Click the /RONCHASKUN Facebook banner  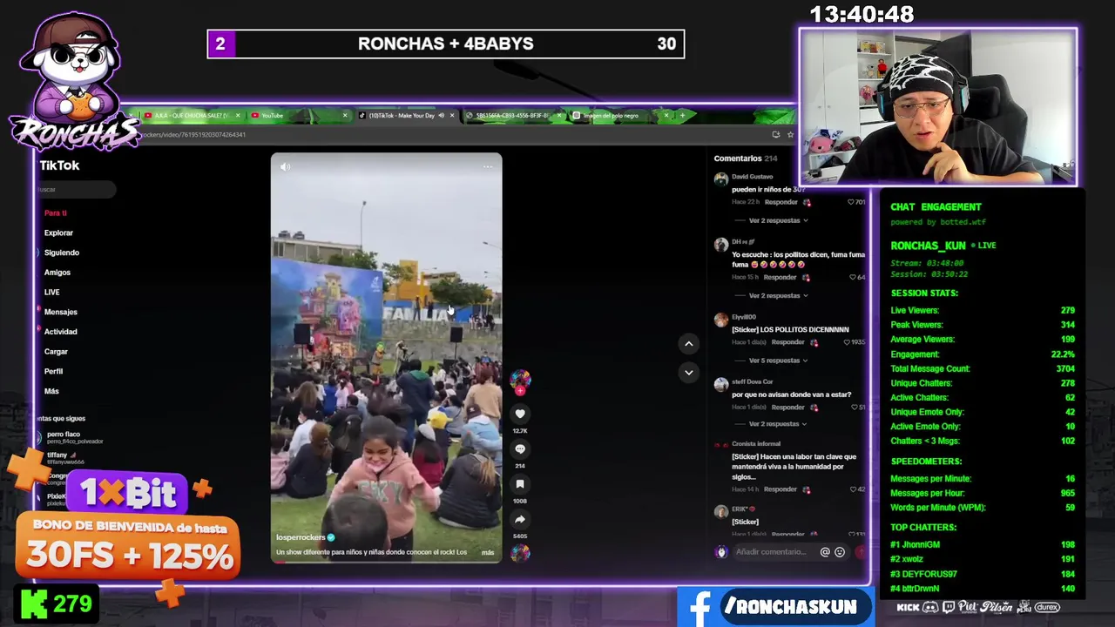774,607
